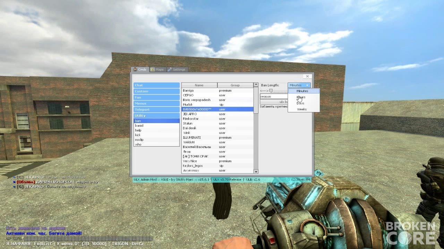The image size is (444, 249).
Task: Select player WeldoN in the list
Action: [217, 142]
